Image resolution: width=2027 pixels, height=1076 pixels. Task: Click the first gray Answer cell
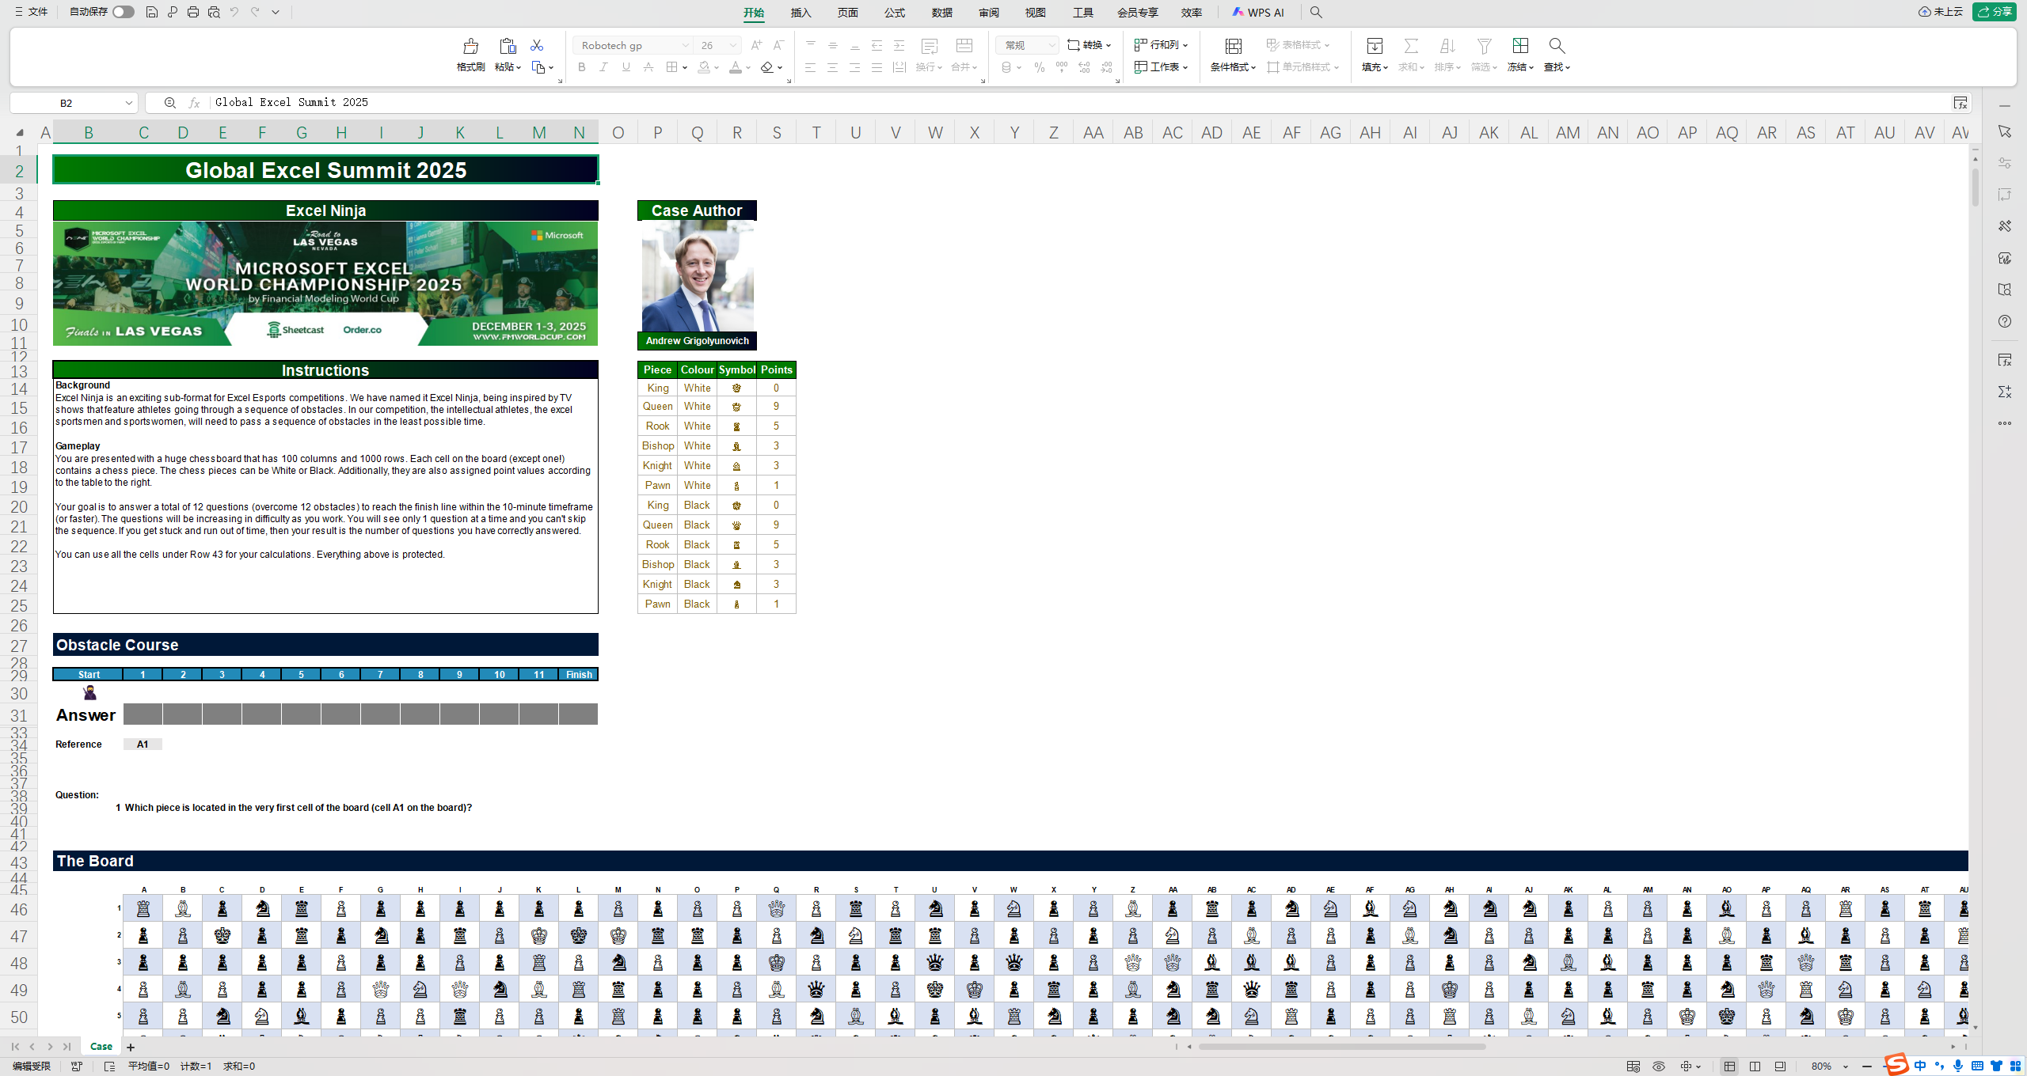tap(143, 714)
